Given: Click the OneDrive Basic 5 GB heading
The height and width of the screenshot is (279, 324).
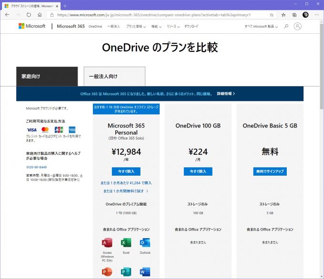Looking at the screenshot, I should (270, 126).
